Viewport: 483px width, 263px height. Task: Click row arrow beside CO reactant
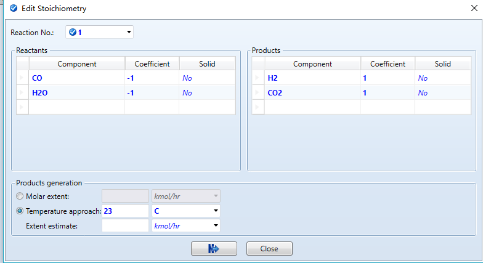[x=23, y=78]
